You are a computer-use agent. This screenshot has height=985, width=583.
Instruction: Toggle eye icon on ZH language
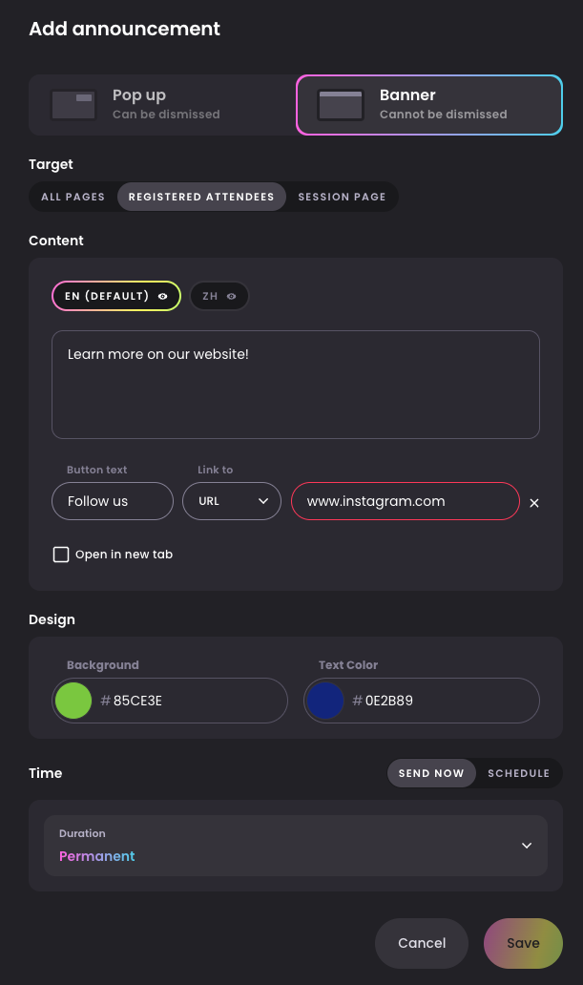(231, 297)
